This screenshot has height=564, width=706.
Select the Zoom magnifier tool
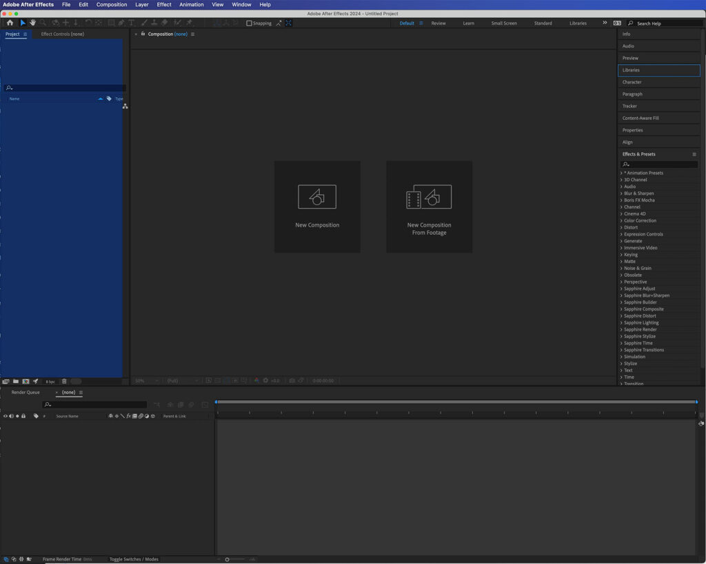(x=43, y=23)
